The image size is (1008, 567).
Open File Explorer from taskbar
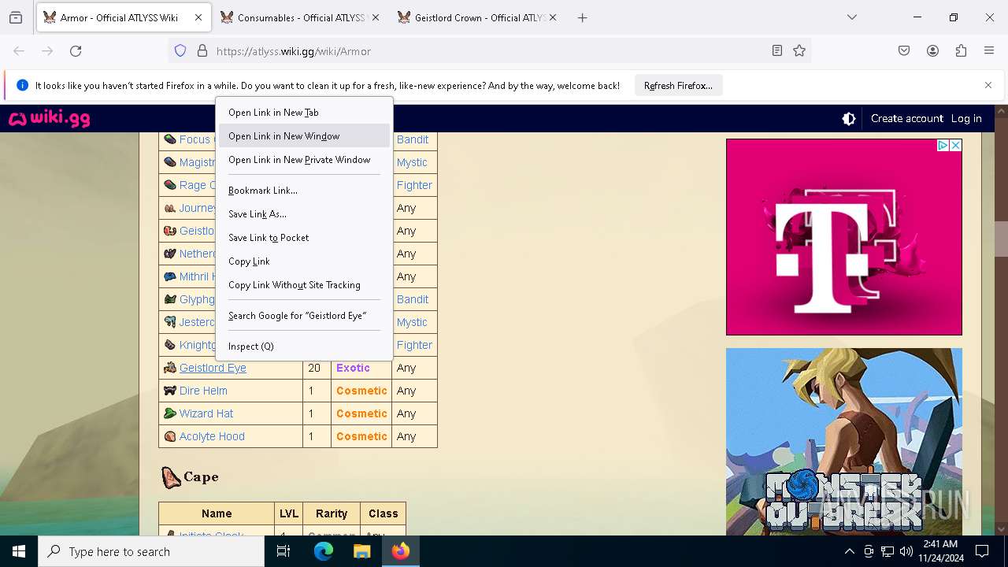tap(361, 551)
